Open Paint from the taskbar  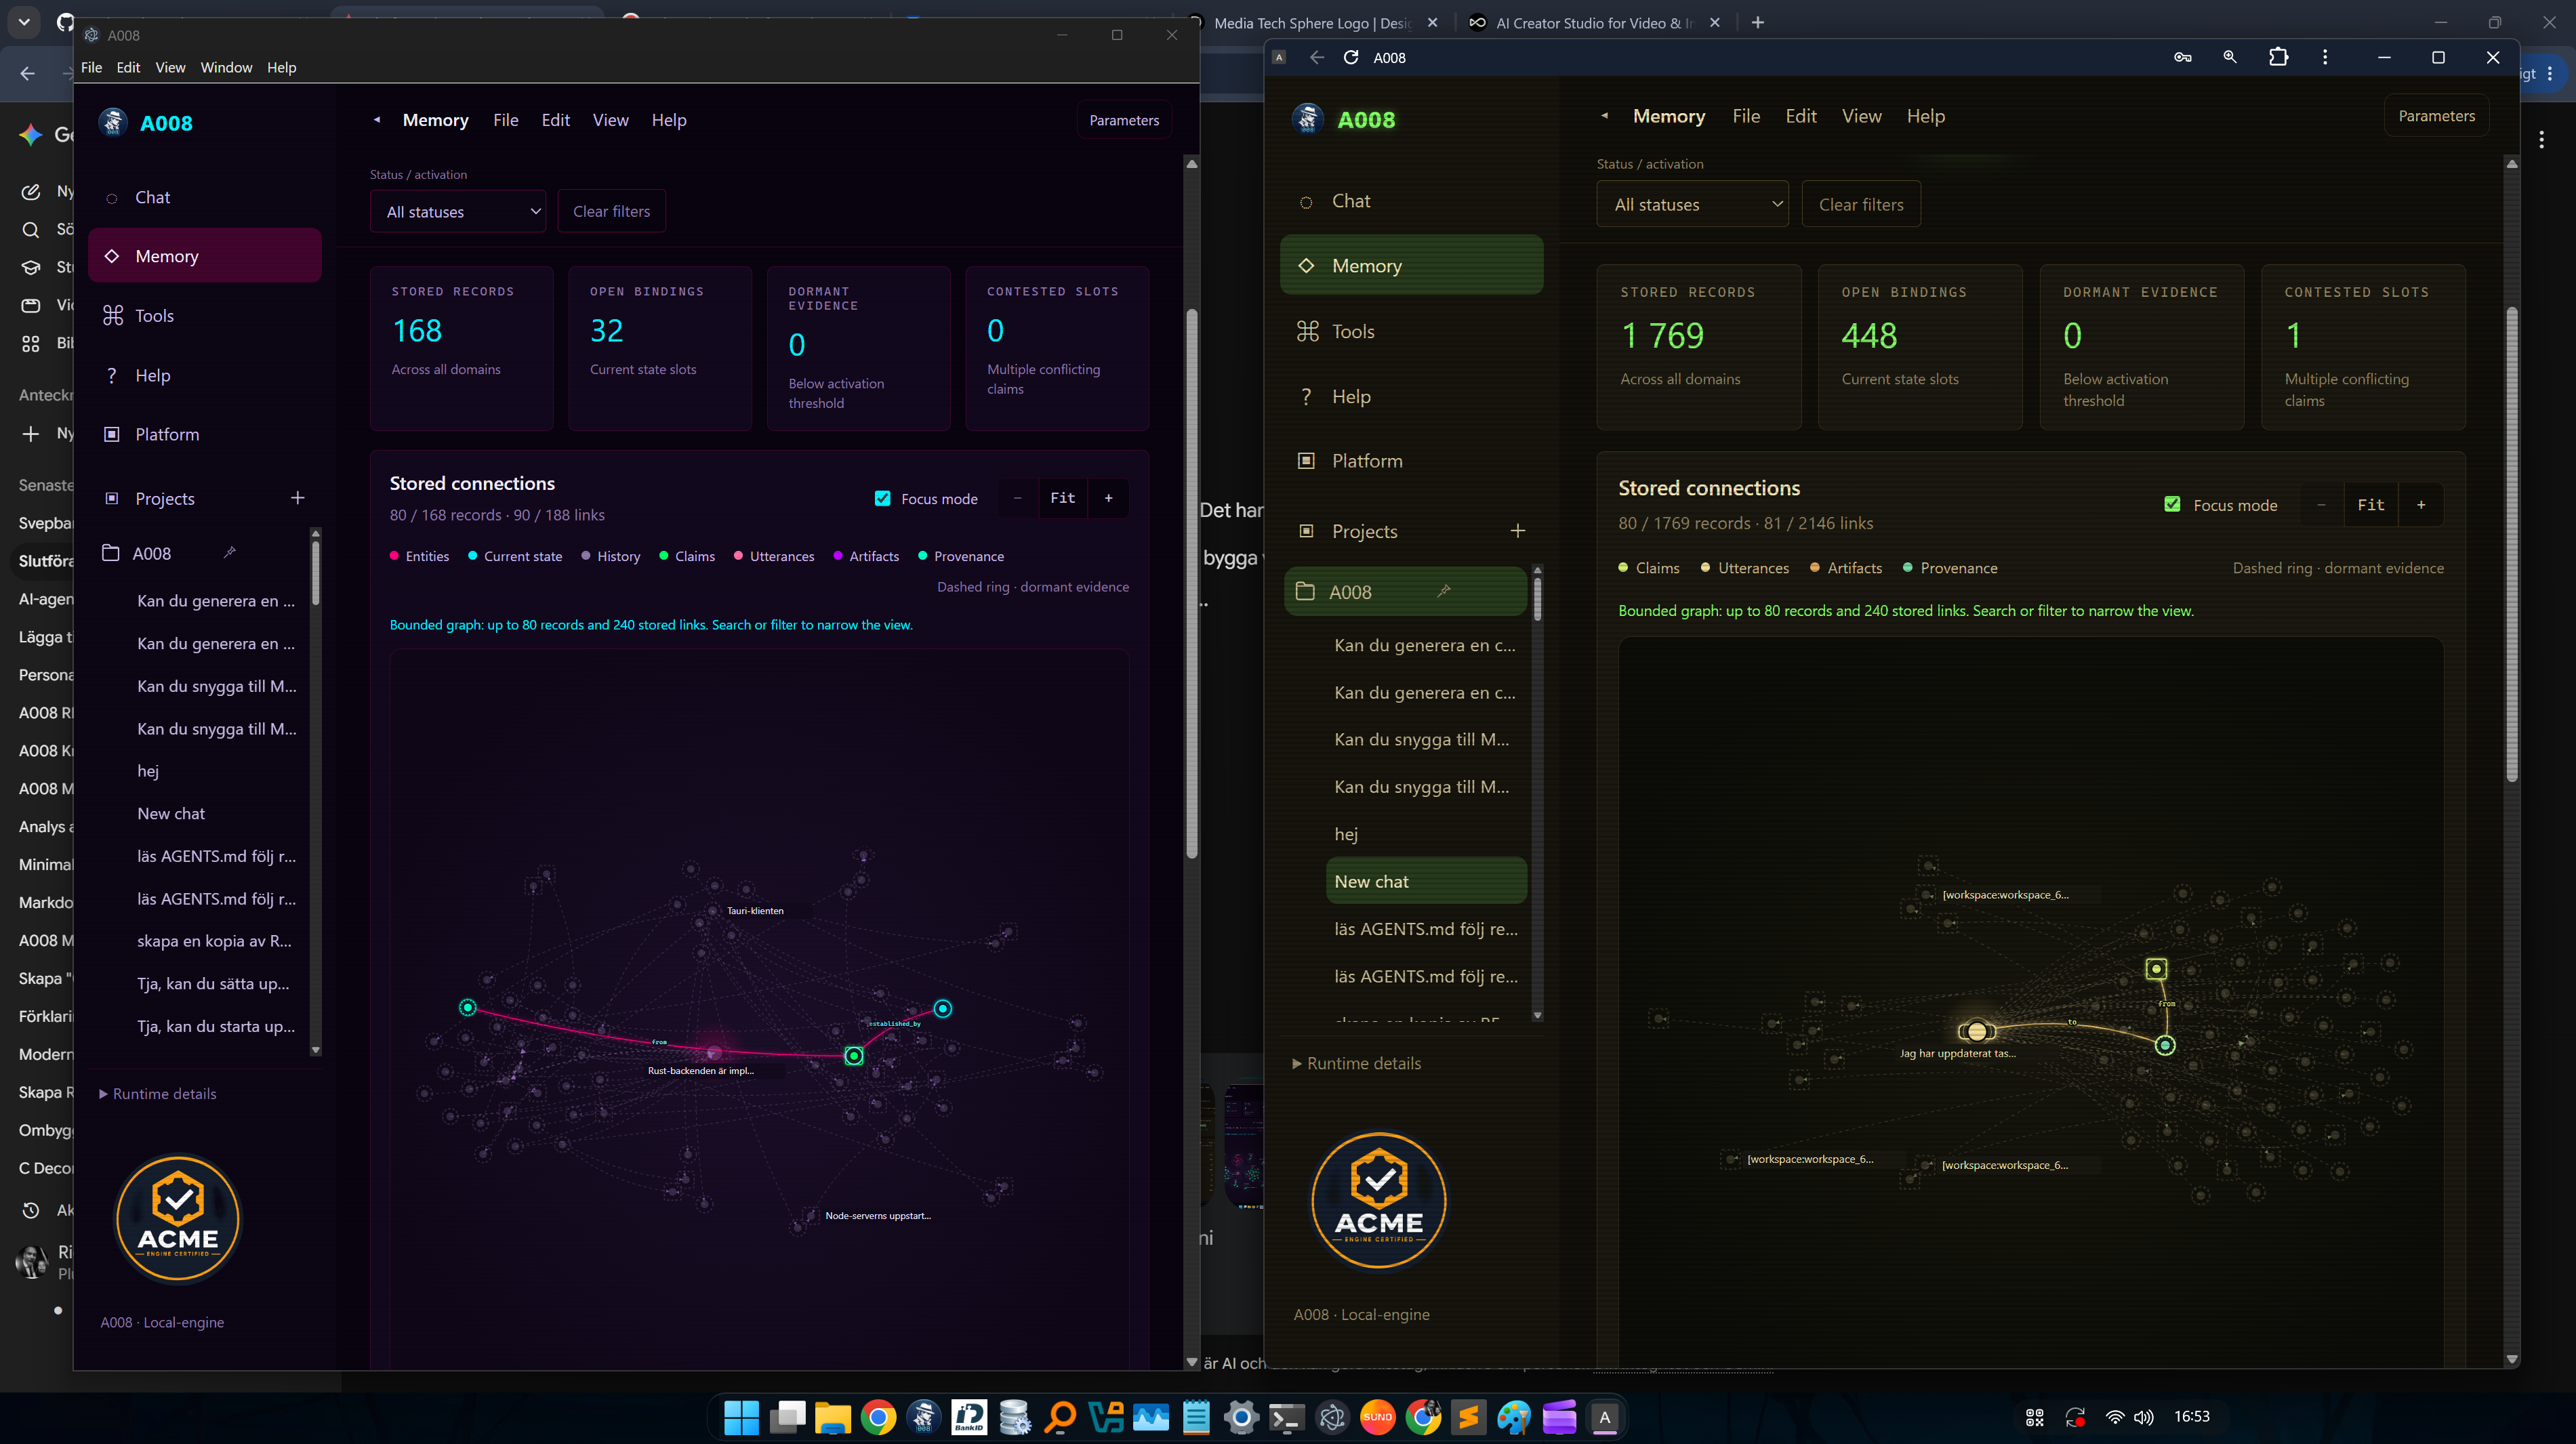1513,1417
